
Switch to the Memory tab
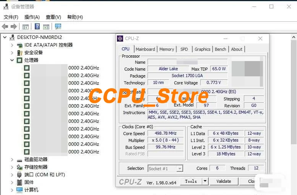167,49
